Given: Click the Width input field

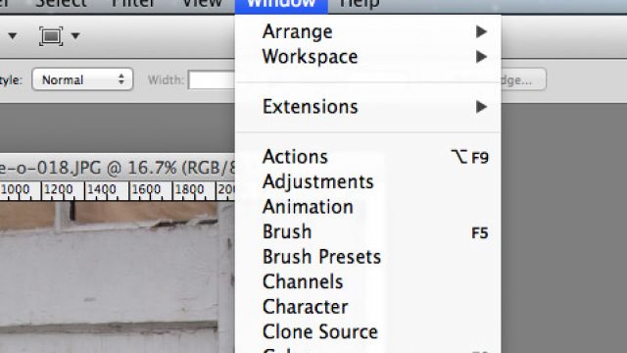Looking at the screenshot, I should tap(212, 79).
